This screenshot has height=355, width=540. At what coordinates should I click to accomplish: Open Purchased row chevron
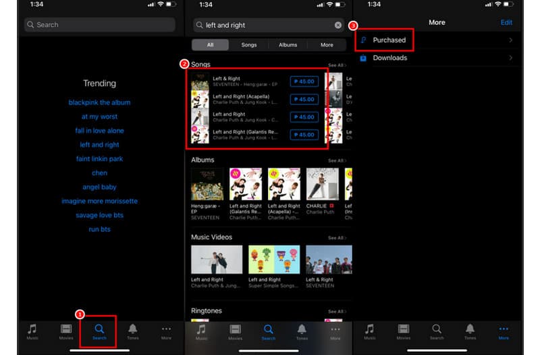point(511,40)
